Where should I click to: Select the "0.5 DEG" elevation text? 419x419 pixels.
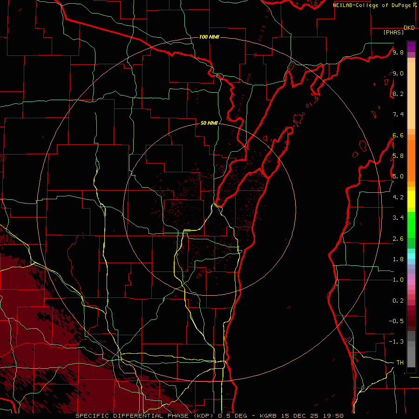pos(233,416)
